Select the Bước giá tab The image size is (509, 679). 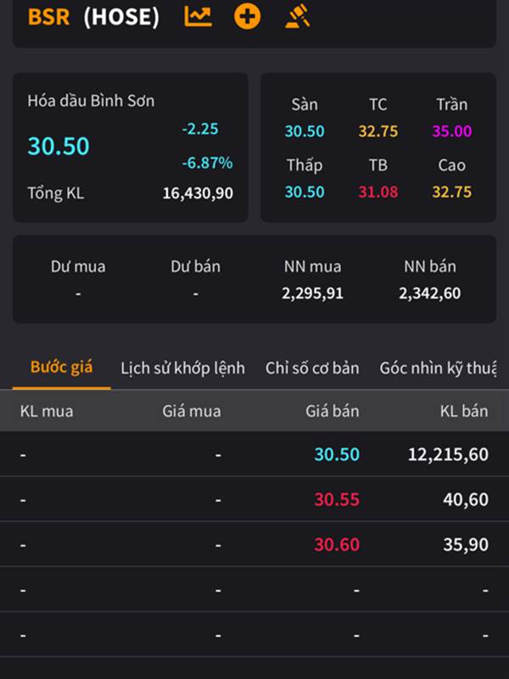(61, 368)
